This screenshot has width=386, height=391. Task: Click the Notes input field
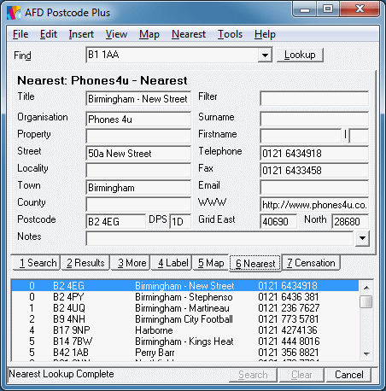[x=219, y=238]
